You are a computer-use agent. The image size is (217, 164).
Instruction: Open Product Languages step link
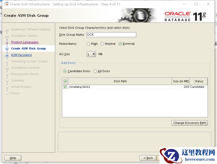click(x=25, y=42)
